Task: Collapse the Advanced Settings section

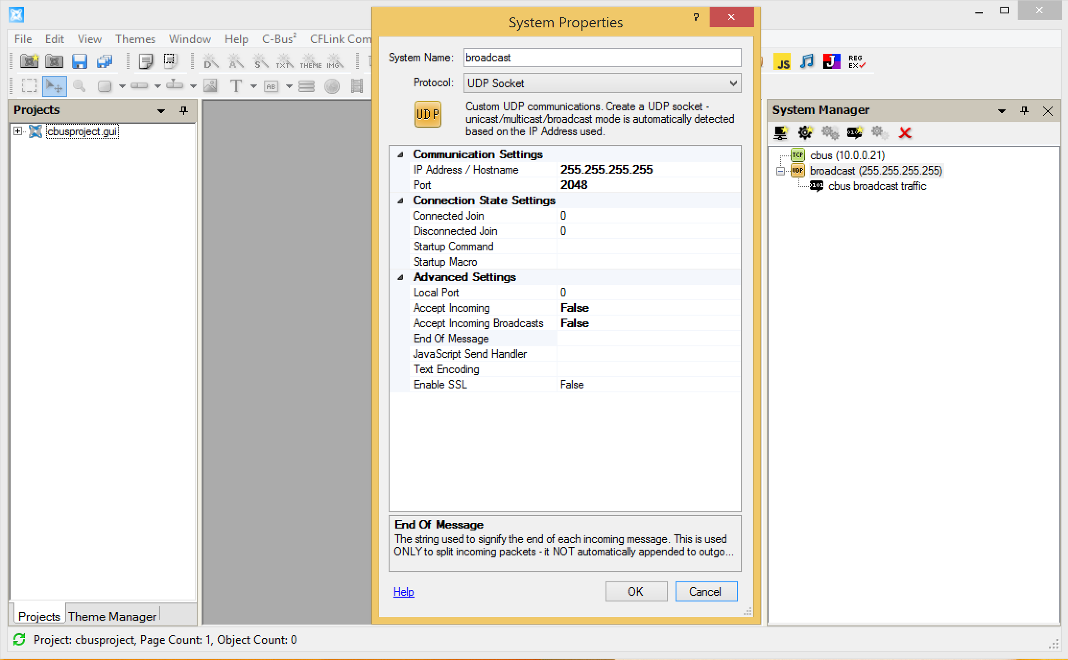Action: click(x=400, y=278)
